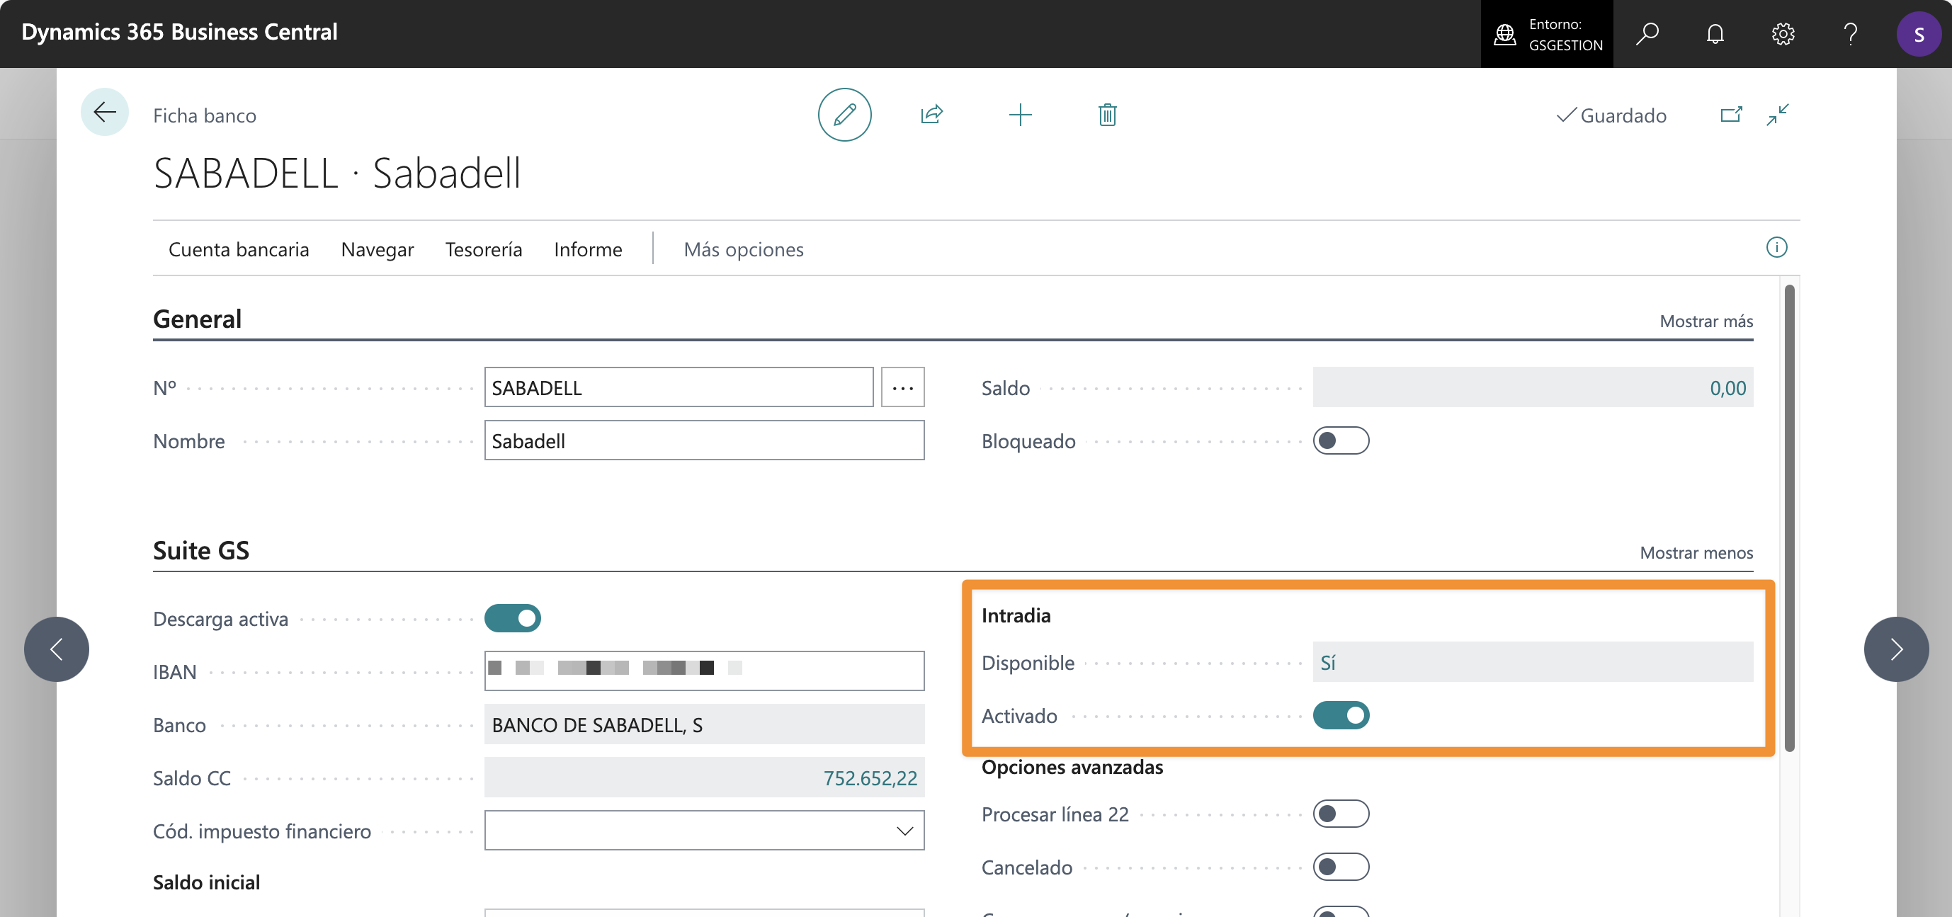Open the Cuenta bancaria menu
This screenshot has height=917, width=1952.
pyautogui.click(x=239, y=249)
